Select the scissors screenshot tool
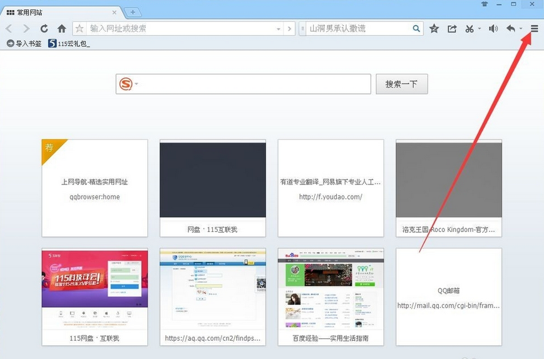 470,29
